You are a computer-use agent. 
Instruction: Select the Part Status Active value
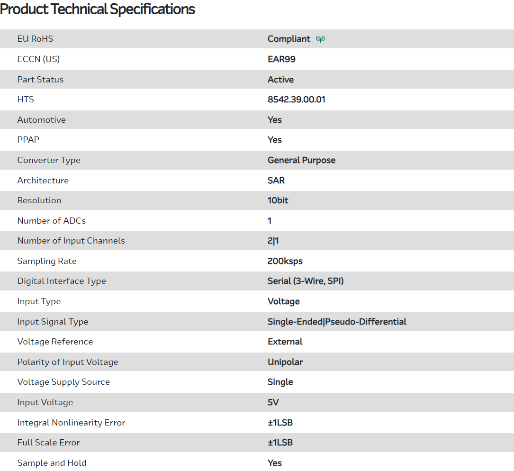click(x=280, y=80)
